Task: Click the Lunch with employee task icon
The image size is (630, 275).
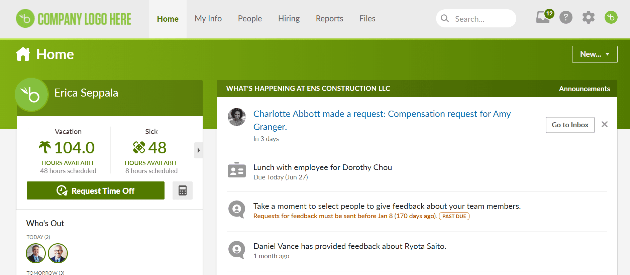Action: coord(236,170)
